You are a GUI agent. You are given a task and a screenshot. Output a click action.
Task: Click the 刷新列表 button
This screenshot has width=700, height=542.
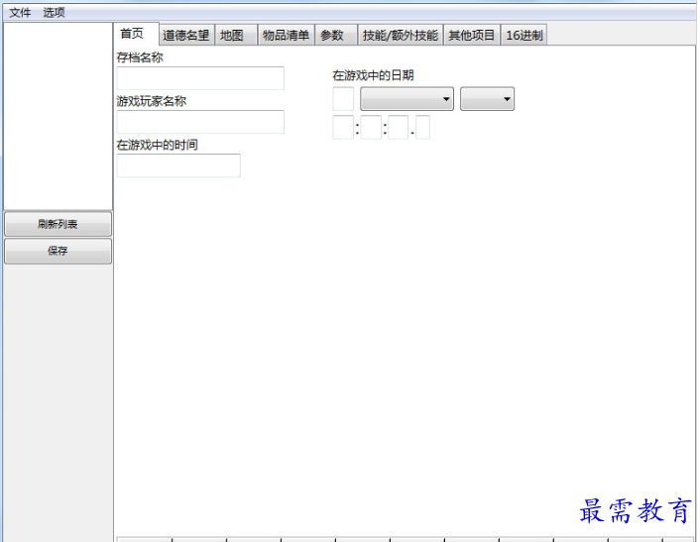pos(58,224)
